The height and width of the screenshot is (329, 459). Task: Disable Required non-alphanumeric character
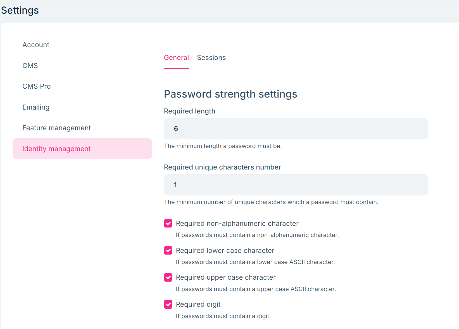click(x=168, y=223)
